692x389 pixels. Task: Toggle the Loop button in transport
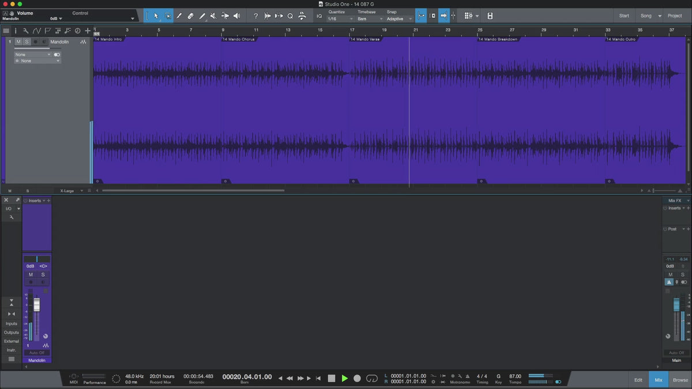(372, 378)
